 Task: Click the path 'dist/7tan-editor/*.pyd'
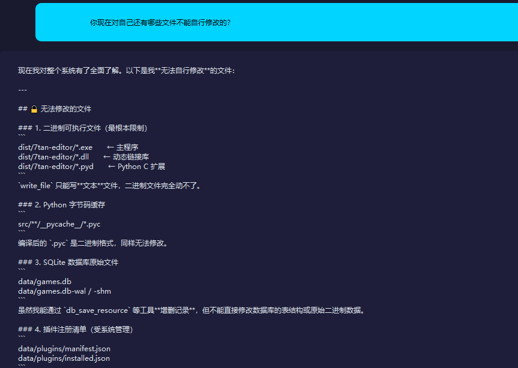click(x=56, y=167)
